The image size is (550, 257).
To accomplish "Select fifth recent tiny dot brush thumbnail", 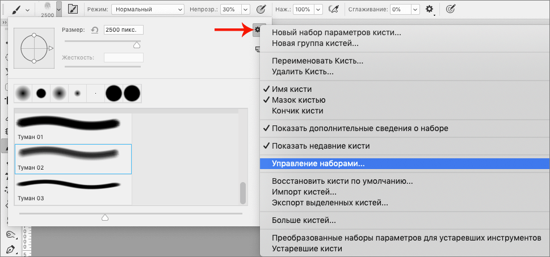I will point(96,93).
